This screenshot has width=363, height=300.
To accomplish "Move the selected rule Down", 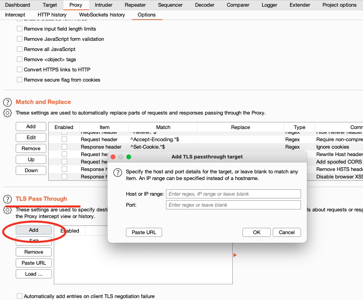I will (x=31, y=171).
